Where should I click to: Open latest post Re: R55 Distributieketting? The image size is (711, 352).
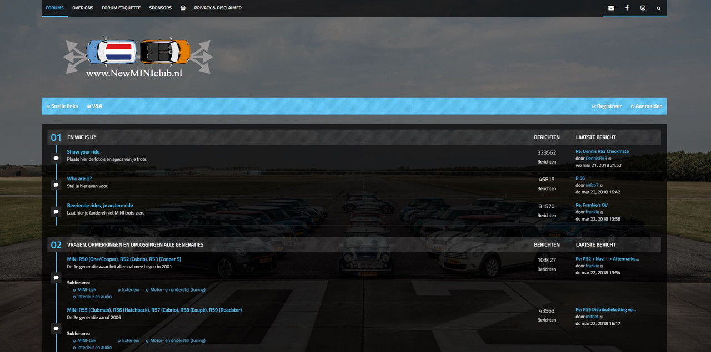605,310
